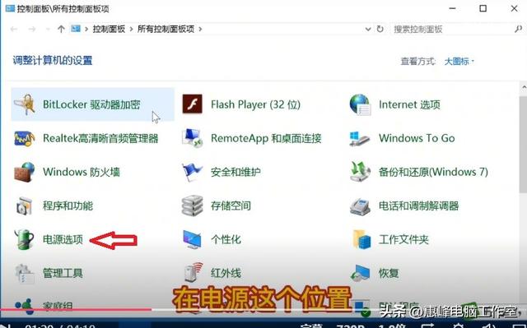Open the Windows 防火墙 text link
The width and height of the screenshot is (527, 328).
(x=82, y=172)
